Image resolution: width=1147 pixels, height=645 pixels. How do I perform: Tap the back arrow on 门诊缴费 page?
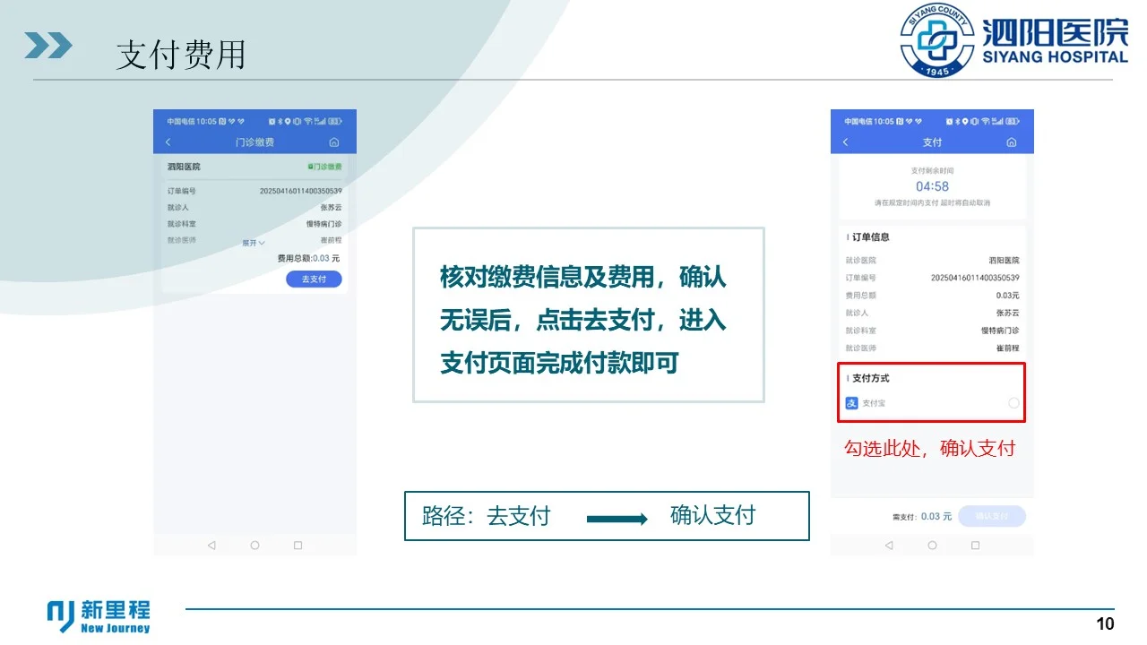168,142
